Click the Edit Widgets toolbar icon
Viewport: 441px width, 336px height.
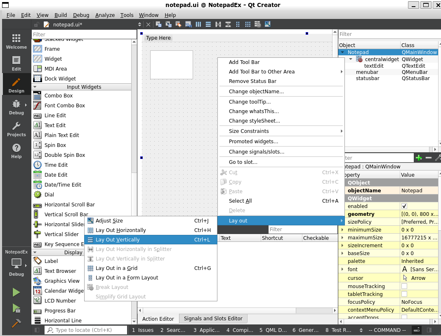159,24
